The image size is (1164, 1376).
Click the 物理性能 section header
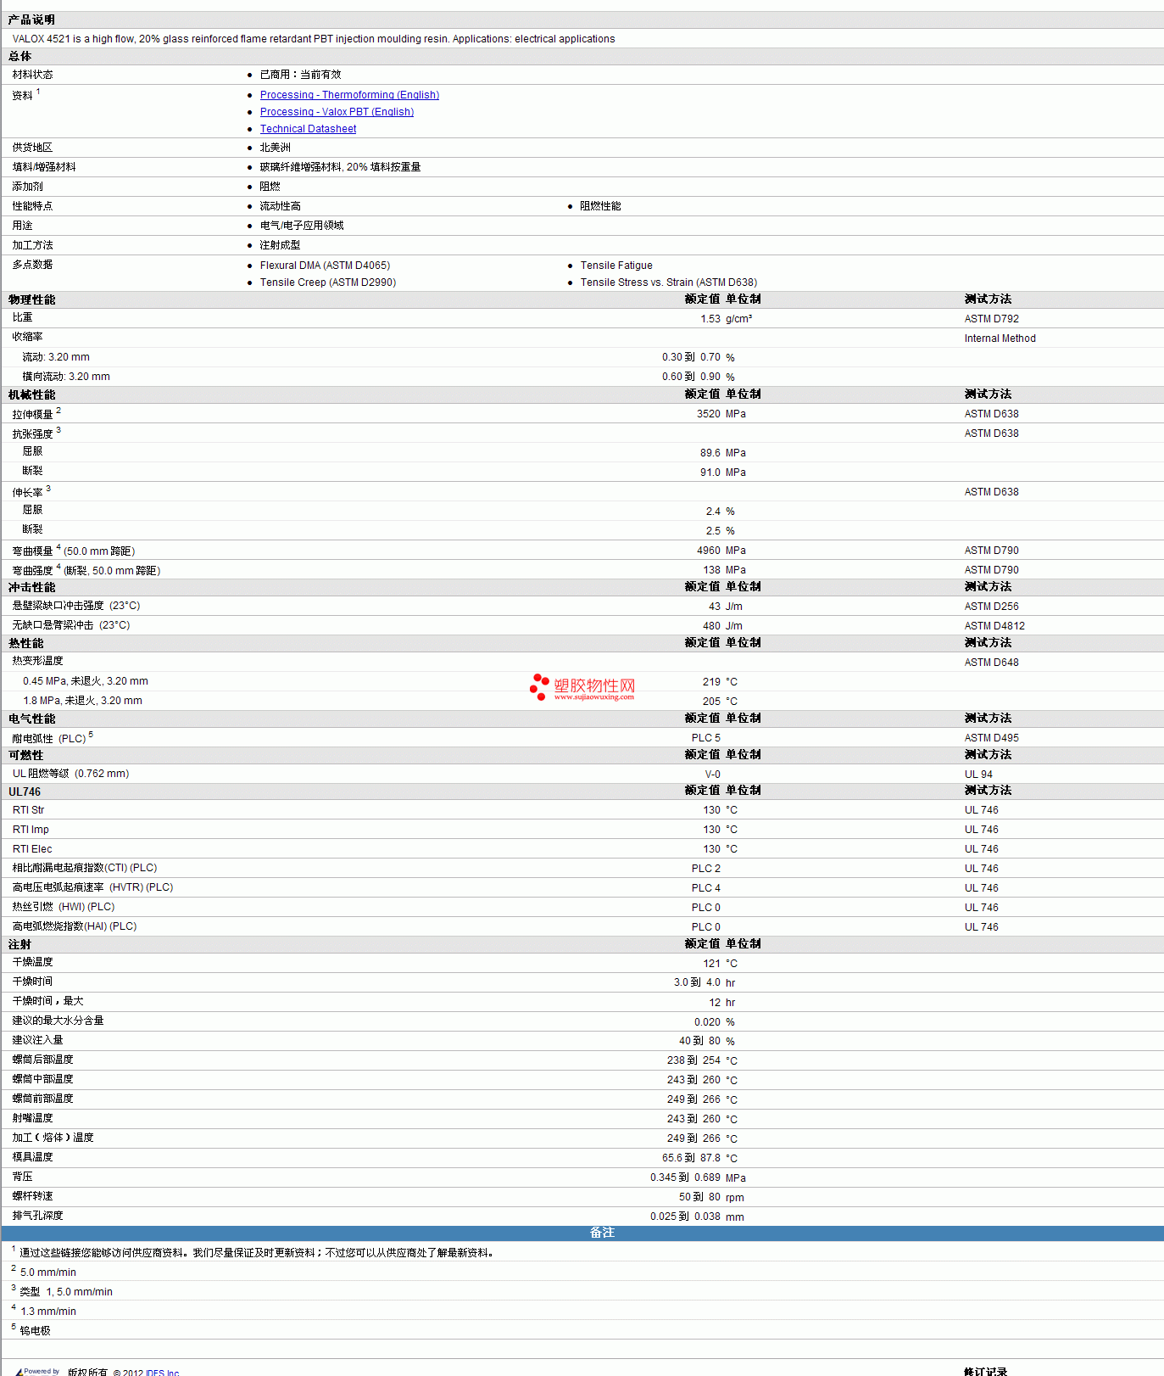coord(31,299)
